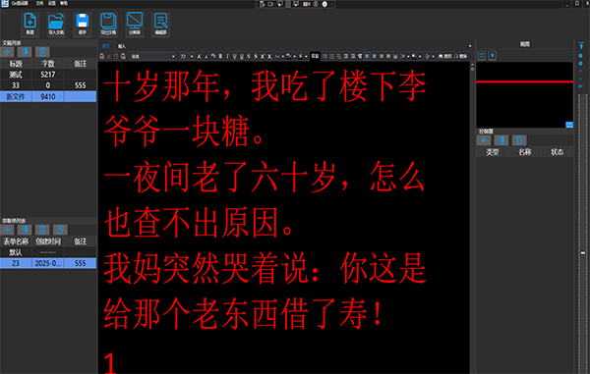This screenshot has width=590, height=374.
Task: Select the 测试 row in script list
Action: 48,75
